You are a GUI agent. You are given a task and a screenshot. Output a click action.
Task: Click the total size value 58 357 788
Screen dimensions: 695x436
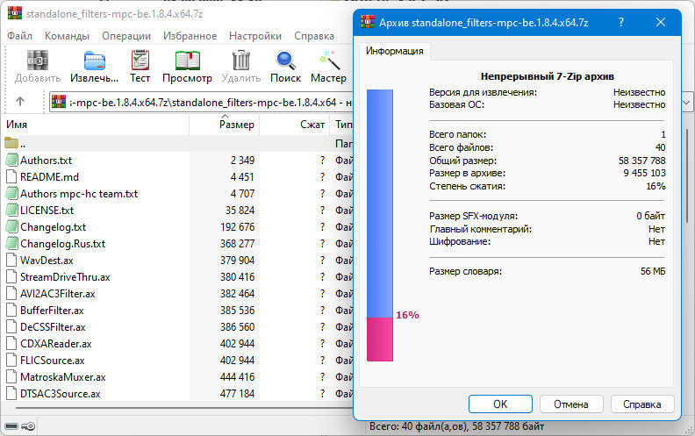pyautogui.click(x=641, y=161)
